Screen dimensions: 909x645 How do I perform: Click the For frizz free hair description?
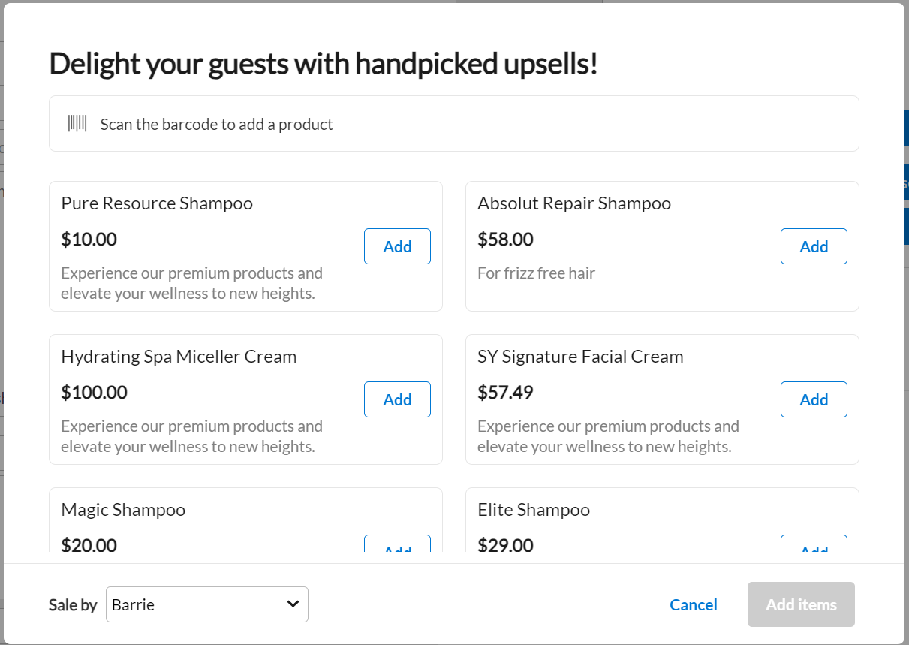point(536,273)
